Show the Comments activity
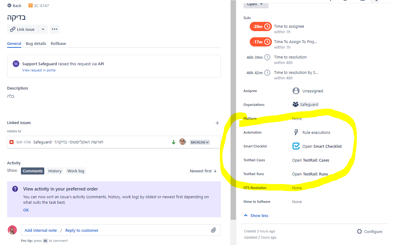The height and width of the screenshot is (245, 418). pyautogui.click(x=33, y=171)
